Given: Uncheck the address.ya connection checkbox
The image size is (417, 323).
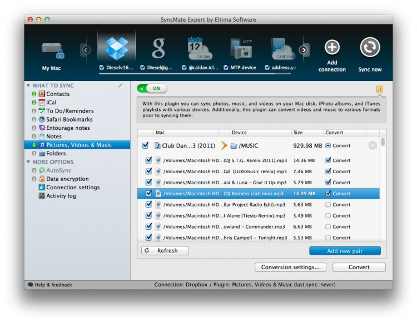Looking at the screenshot, I should tap(267, 67).
